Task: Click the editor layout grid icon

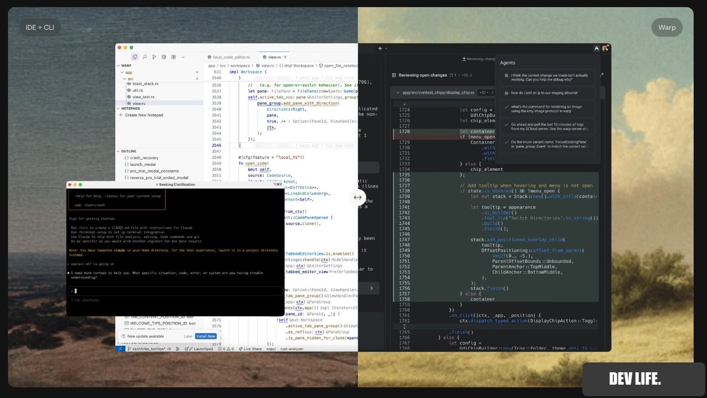Action: pos(173,57)
